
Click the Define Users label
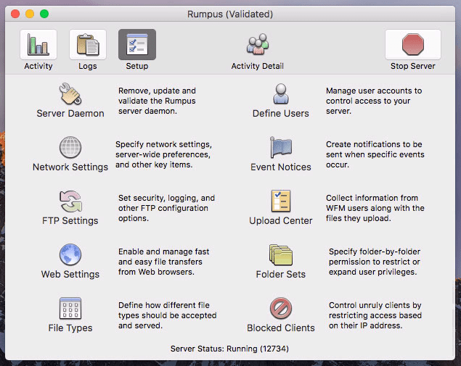pos(281,114)
